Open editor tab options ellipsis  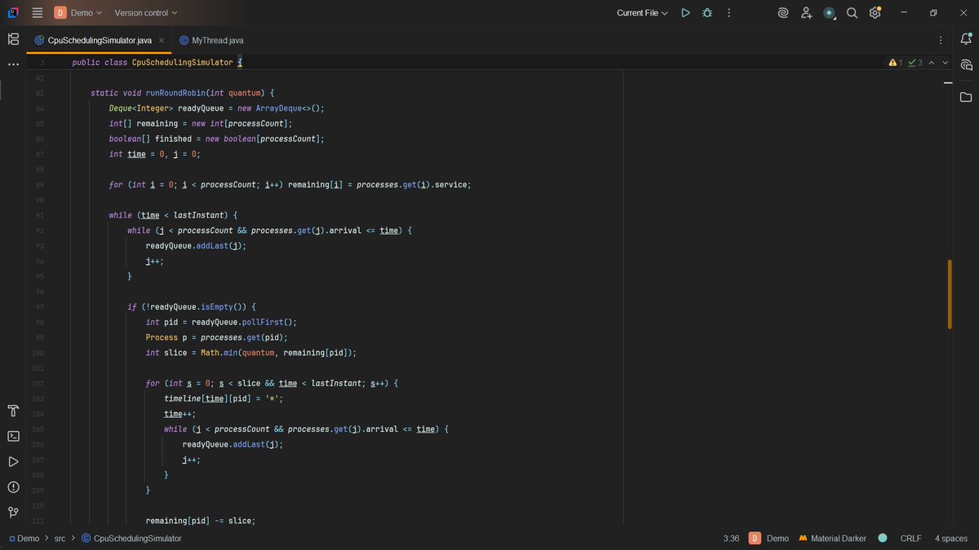941,40
